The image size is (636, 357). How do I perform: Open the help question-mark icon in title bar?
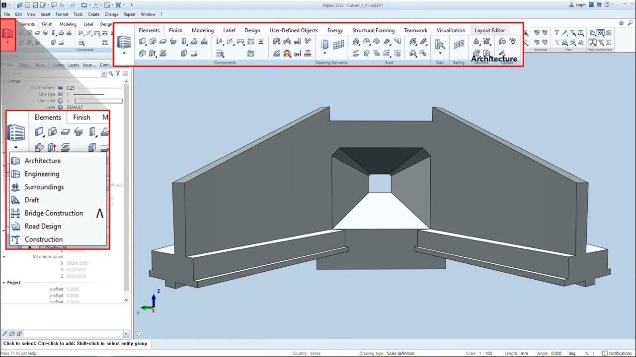[608, 4]
